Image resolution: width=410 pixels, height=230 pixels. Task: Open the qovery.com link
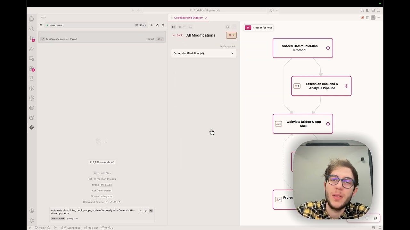pyautogui.click(x=72, y=218)
